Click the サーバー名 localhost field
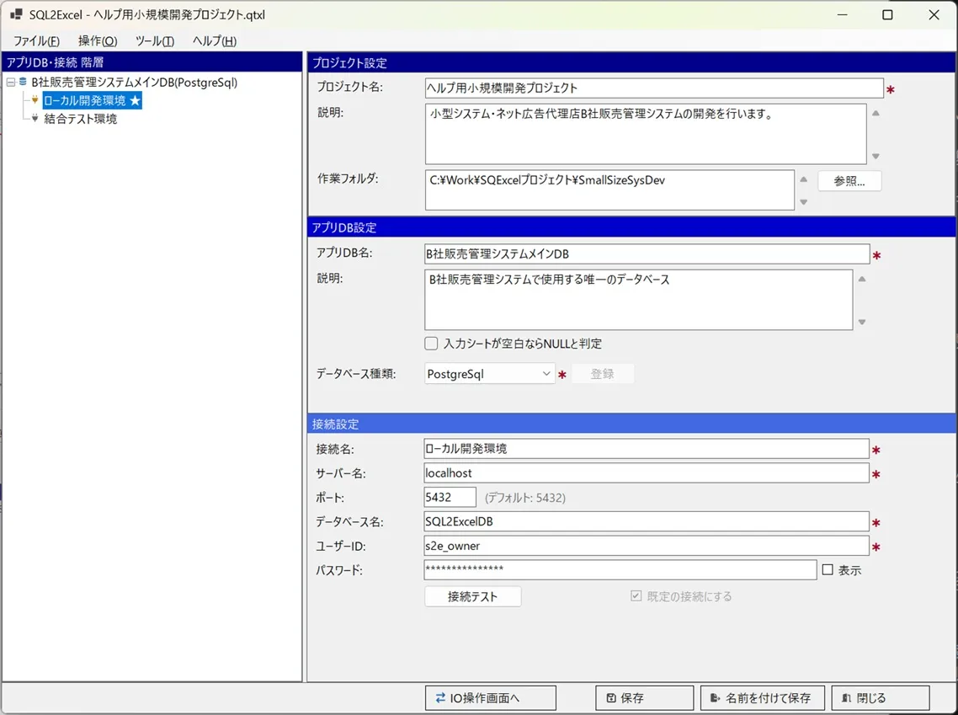Viewport: 958px width, 715px height. click(x=647, y=473)
